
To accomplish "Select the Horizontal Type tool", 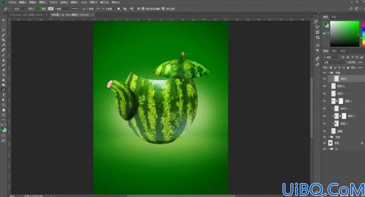I will [3, 95].
